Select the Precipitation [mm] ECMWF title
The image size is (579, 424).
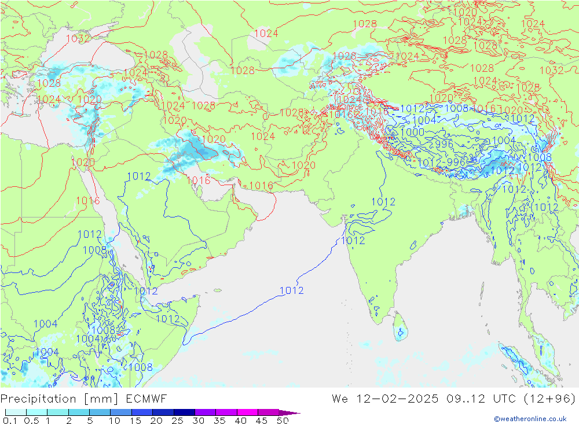84,399
